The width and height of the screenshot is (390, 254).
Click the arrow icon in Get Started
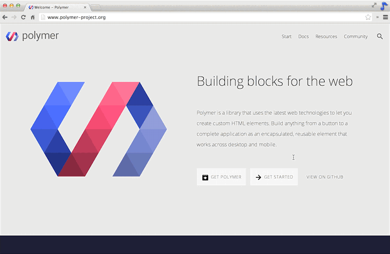pos(258,177)
